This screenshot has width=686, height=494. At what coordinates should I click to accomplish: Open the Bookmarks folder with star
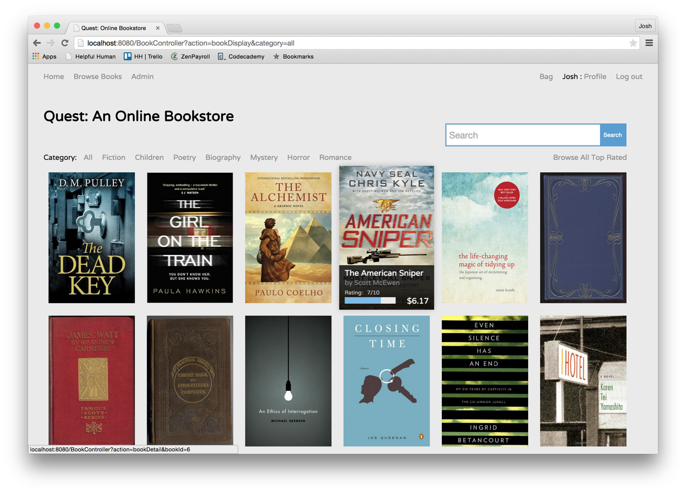point(293,56)
